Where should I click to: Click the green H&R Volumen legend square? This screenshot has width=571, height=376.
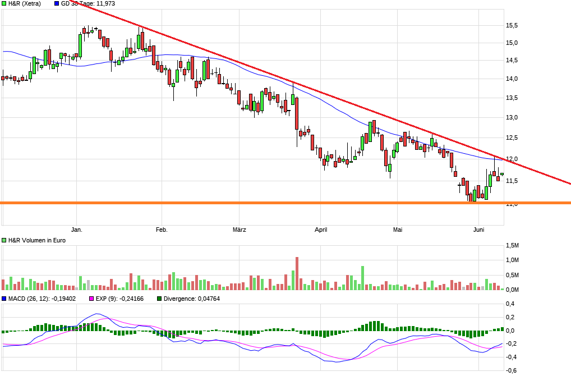(x=4, y=240)
